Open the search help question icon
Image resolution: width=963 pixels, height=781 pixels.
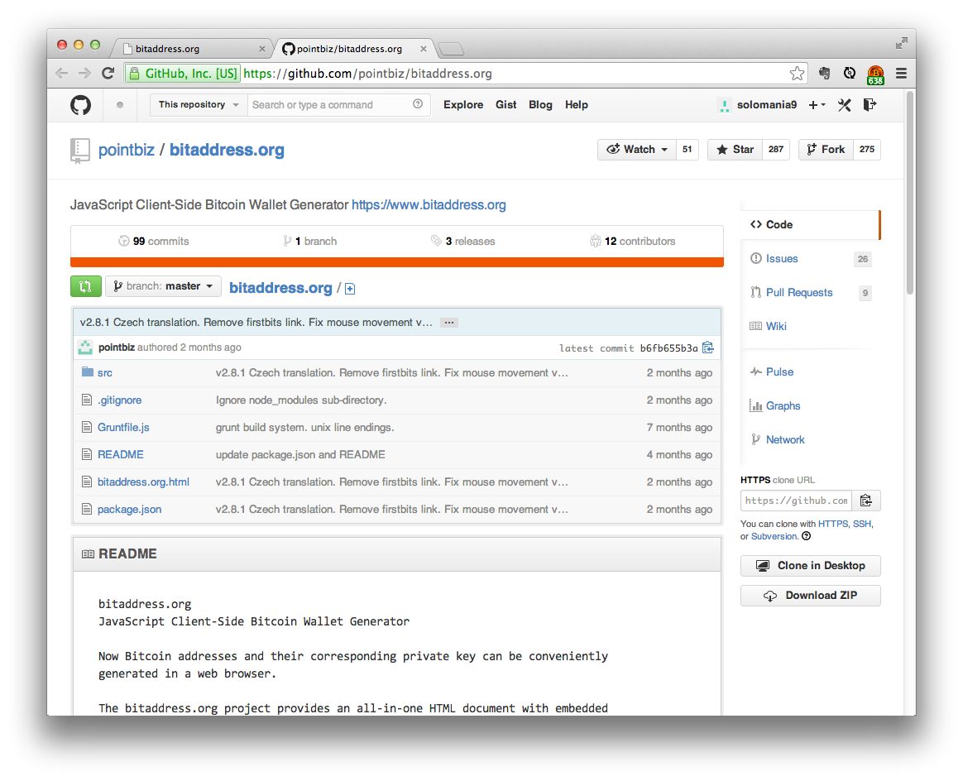click(418, 104)
